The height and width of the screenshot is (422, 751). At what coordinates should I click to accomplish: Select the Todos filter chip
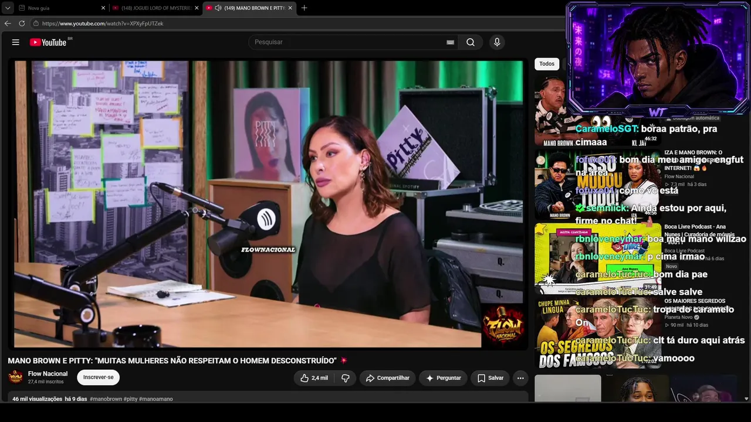point(547,64)
